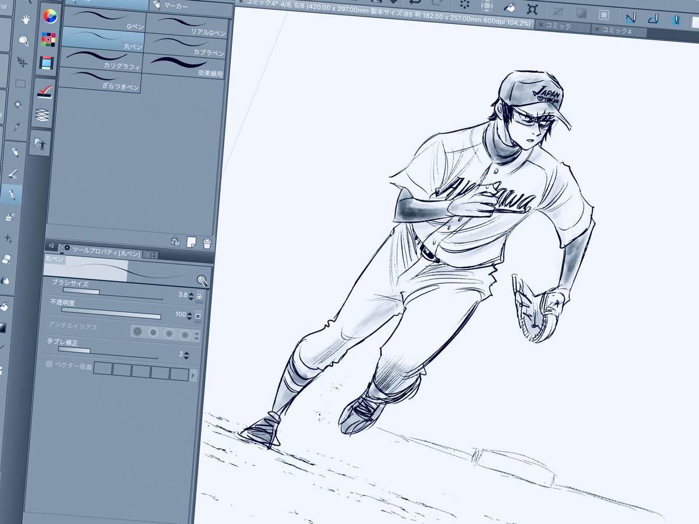This screenshot has width=699, height=524.
Task: Click the anti-aliasing stepper arrows
Action: (x=195, y=335)
